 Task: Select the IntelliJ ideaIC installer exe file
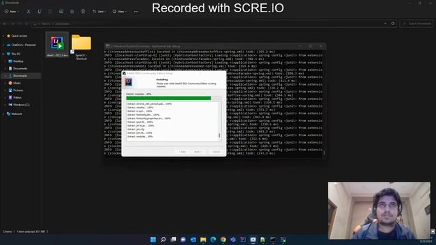point(57,45)
